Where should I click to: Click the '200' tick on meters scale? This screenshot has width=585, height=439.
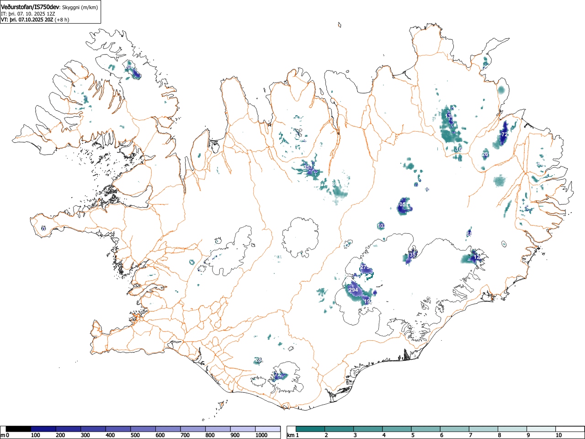(x=61, y=435)
